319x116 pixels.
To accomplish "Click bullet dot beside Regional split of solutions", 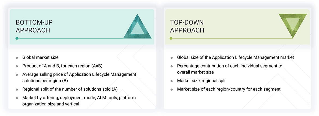I will click(17, 89).
